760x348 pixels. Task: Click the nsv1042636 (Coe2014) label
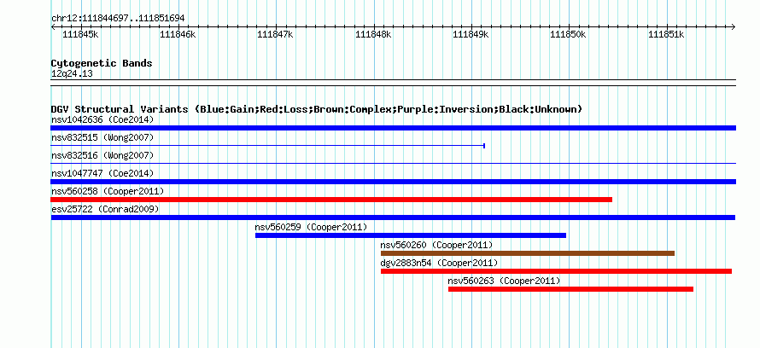coord(102,119)
